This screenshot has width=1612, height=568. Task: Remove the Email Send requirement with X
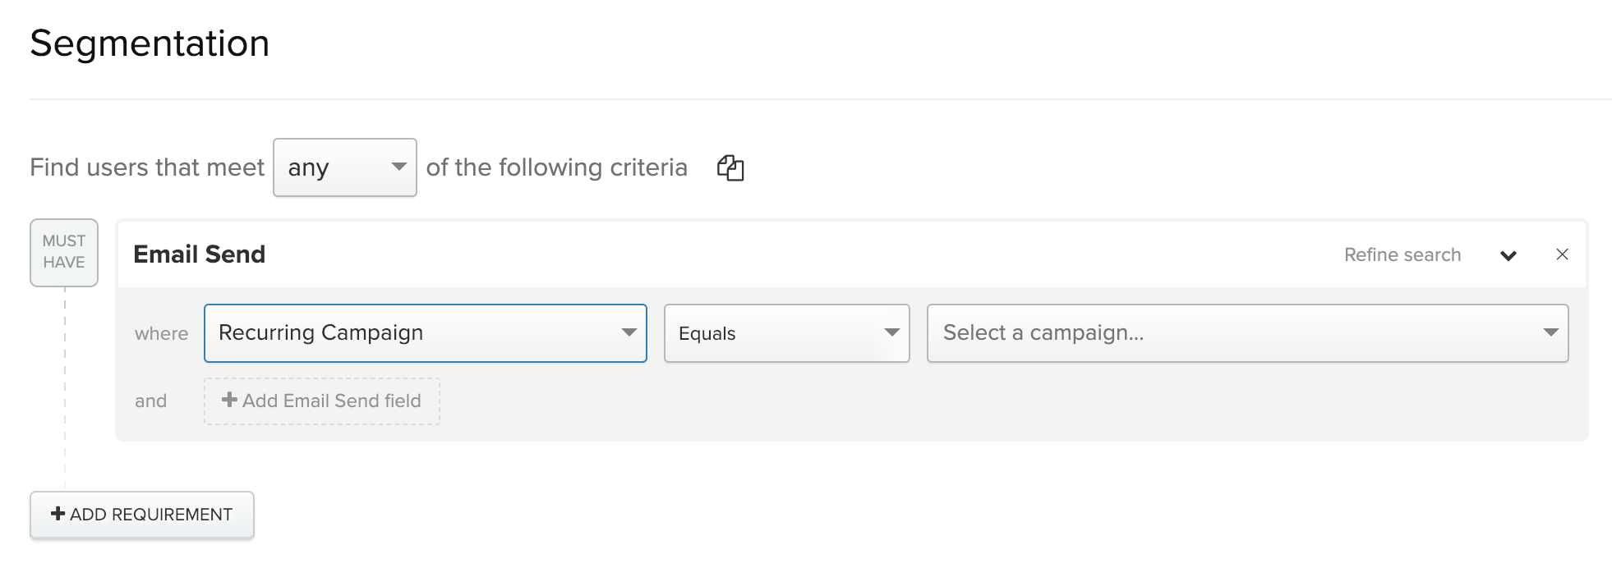point(1562,254)
